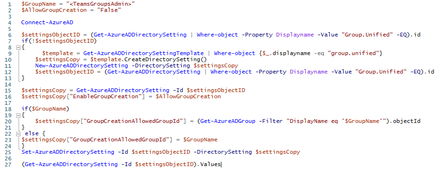Screen dimensions: 444x177
Task: Click Set-AzureADDirectorySetting cmdlet on line 25
Action: click(68, 152)
